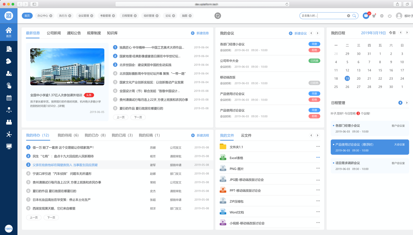Click 同意 on 各部门经理小会议 meeting
This screenshot has height=235, width=413.
tap(314, 44)
